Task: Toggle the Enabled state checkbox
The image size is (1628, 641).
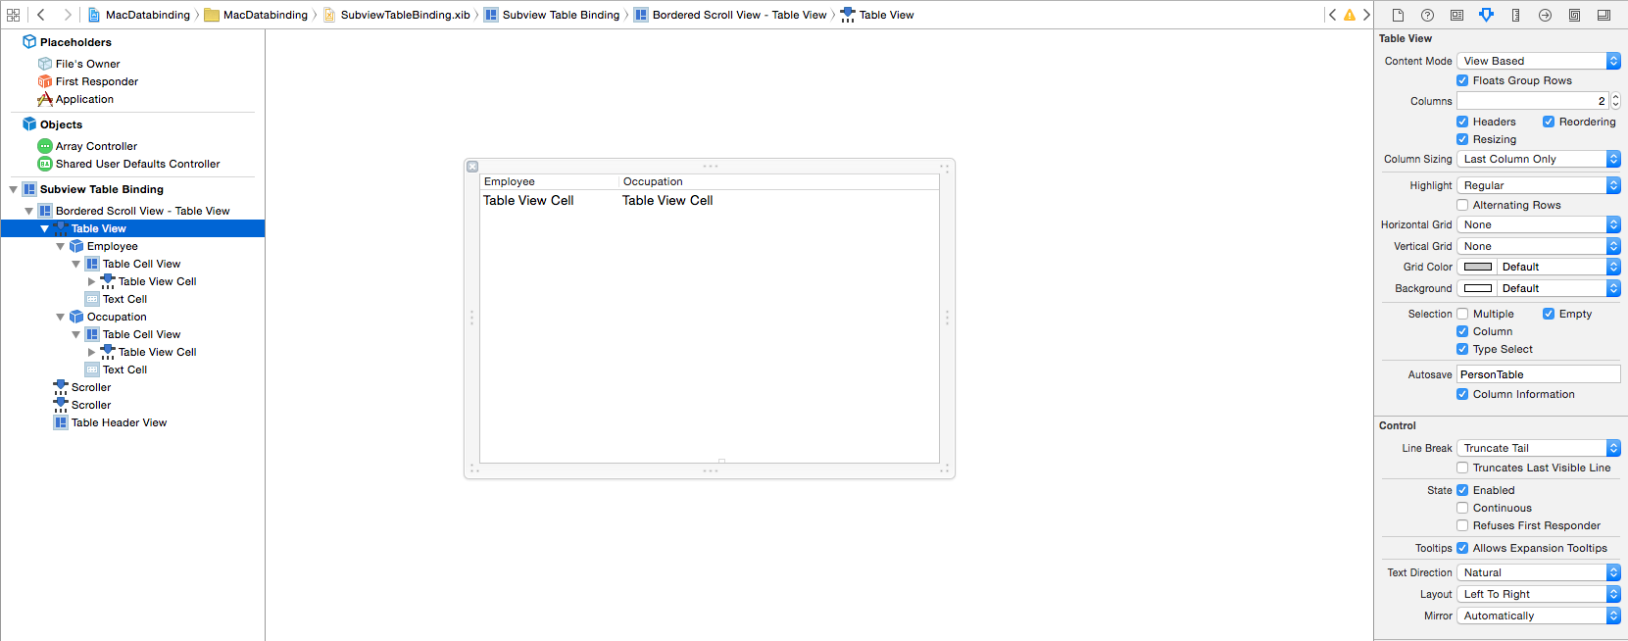Action: (x=1462, y=490)
